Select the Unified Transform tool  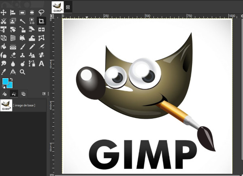[3, 30]
